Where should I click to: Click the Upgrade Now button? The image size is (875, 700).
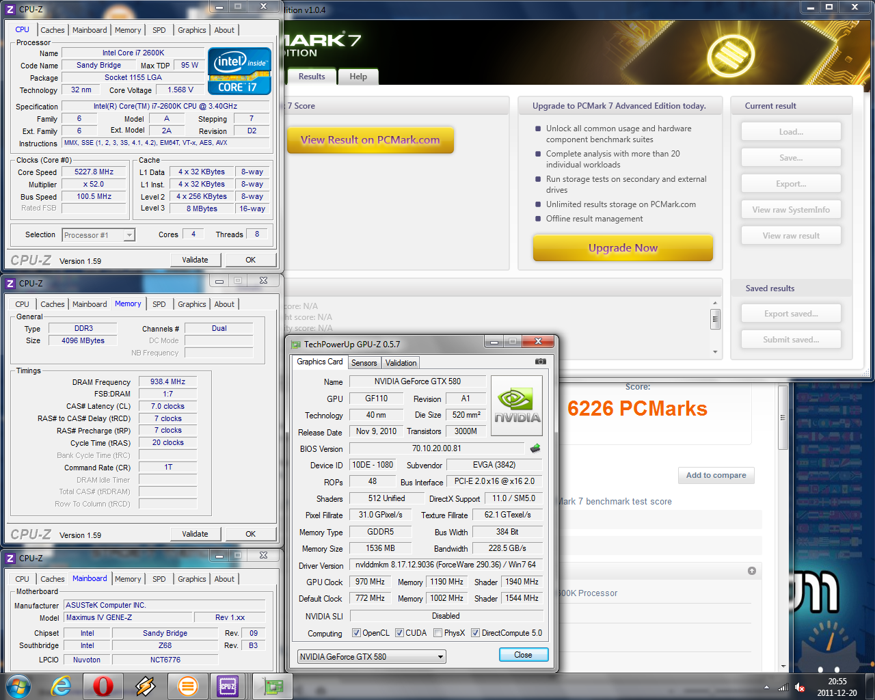point(623,247)
